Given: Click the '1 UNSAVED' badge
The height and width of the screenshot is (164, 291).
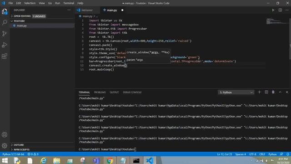Looking at the screenshot, I should coord(39,16).
